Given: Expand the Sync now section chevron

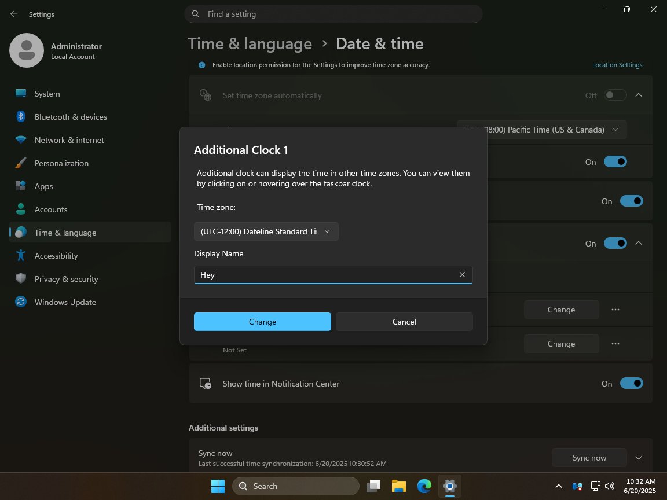Looking at the screenshot, I should [x=639, y=458].
